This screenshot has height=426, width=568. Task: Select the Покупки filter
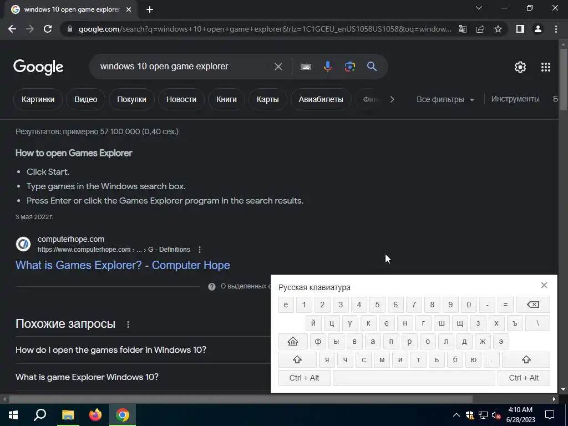coord(131,99)
